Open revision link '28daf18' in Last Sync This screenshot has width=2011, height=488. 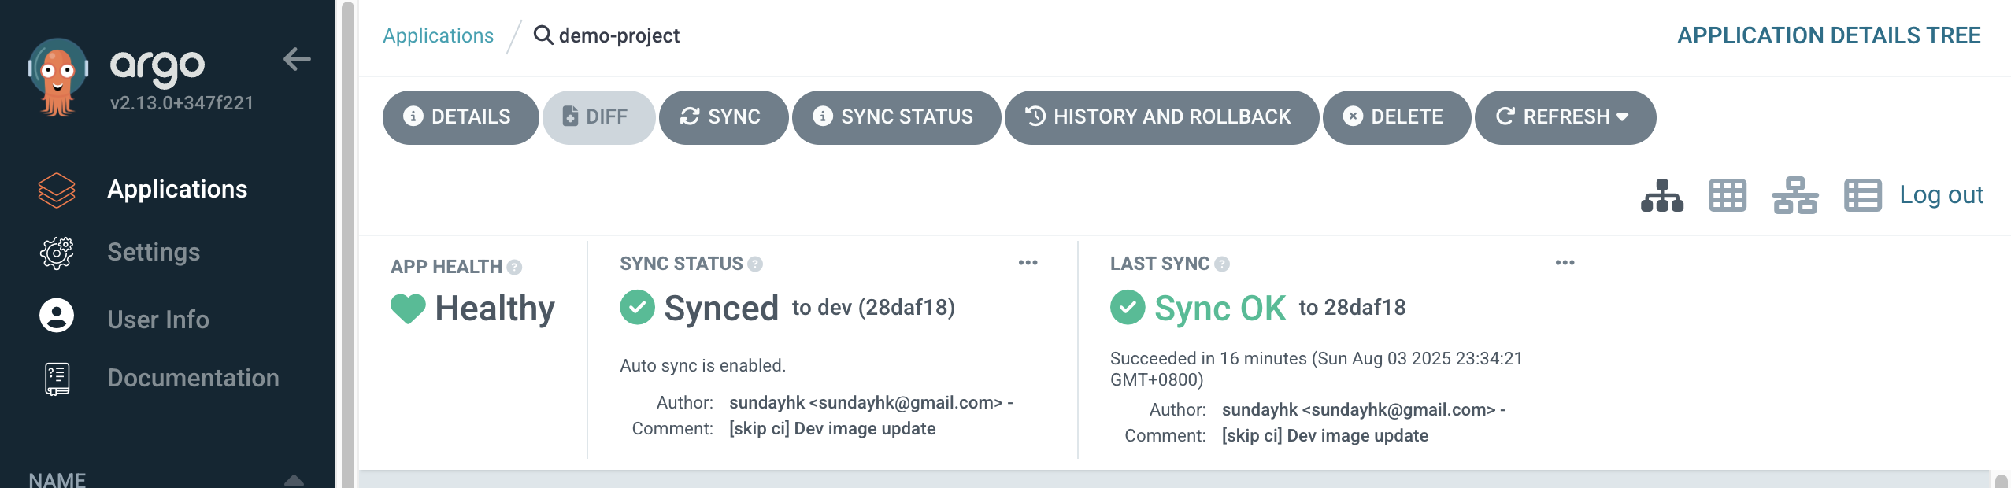coord(1365,307)
